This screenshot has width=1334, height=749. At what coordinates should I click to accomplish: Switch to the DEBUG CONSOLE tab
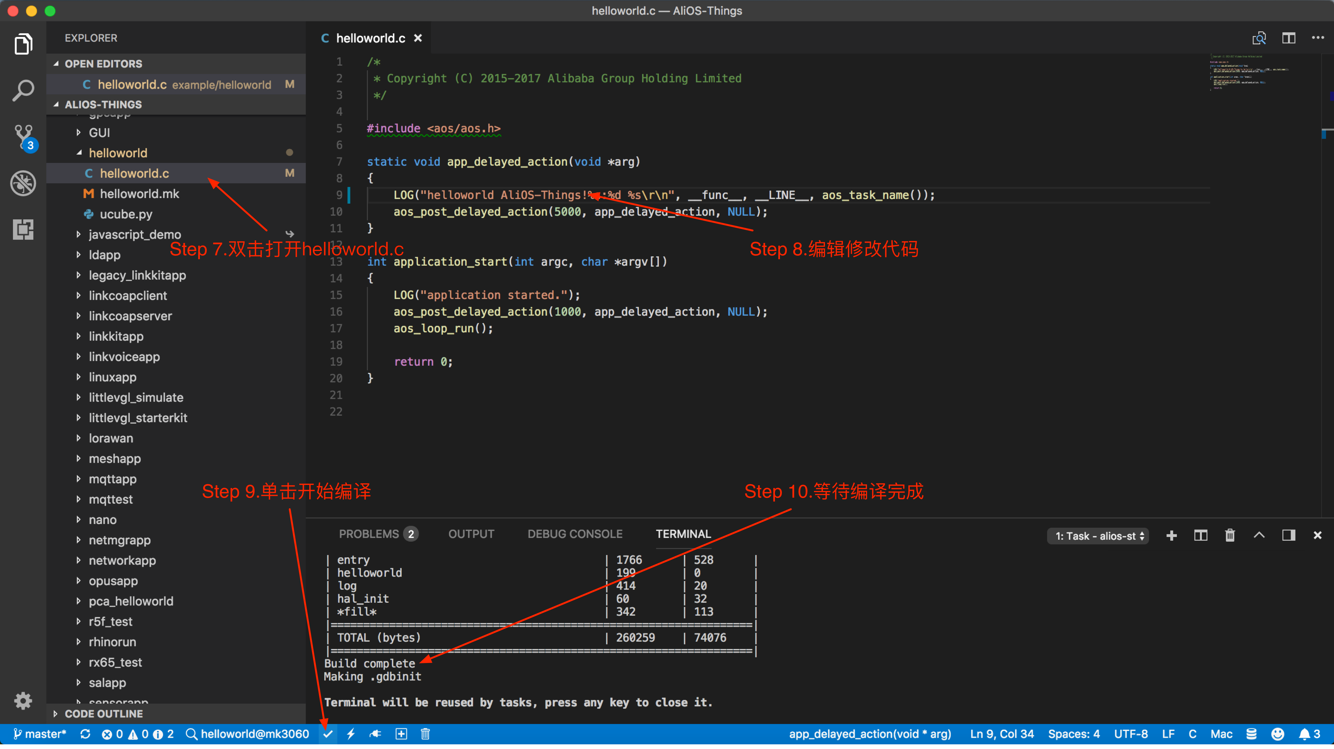click(x=575, y=534)
